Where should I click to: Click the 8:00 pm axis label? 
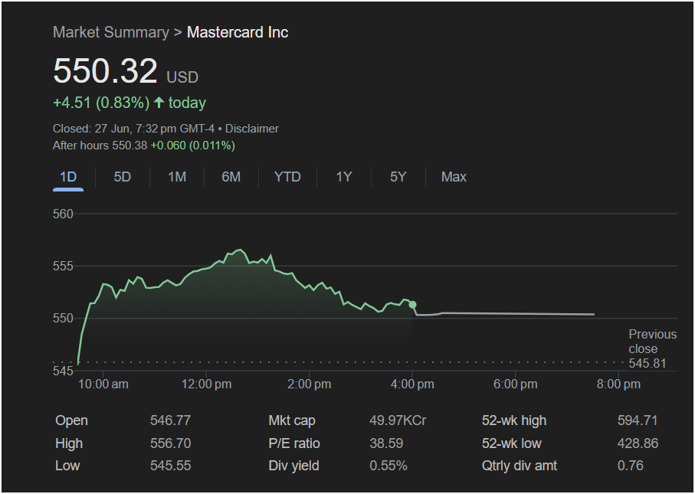(618, 384)
